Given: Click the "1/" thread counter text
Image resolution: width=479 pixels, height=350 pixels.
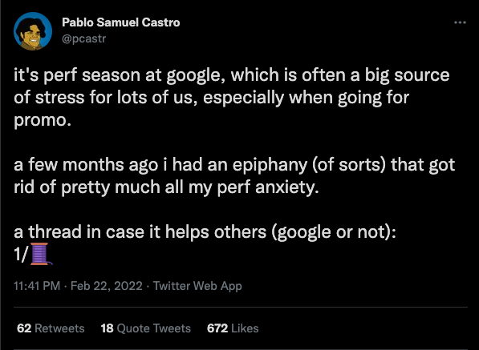Looking at the screenshot, I should tap(21, 254).
